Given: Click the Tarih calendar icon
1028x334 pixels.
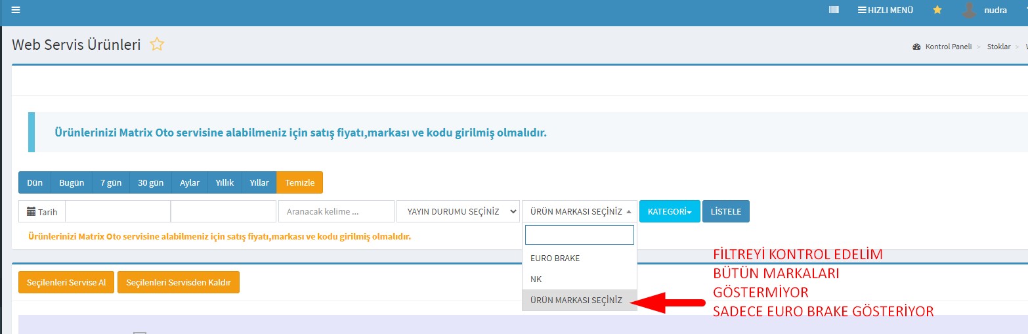Looking at the screenshot, I should coord(31,212).
